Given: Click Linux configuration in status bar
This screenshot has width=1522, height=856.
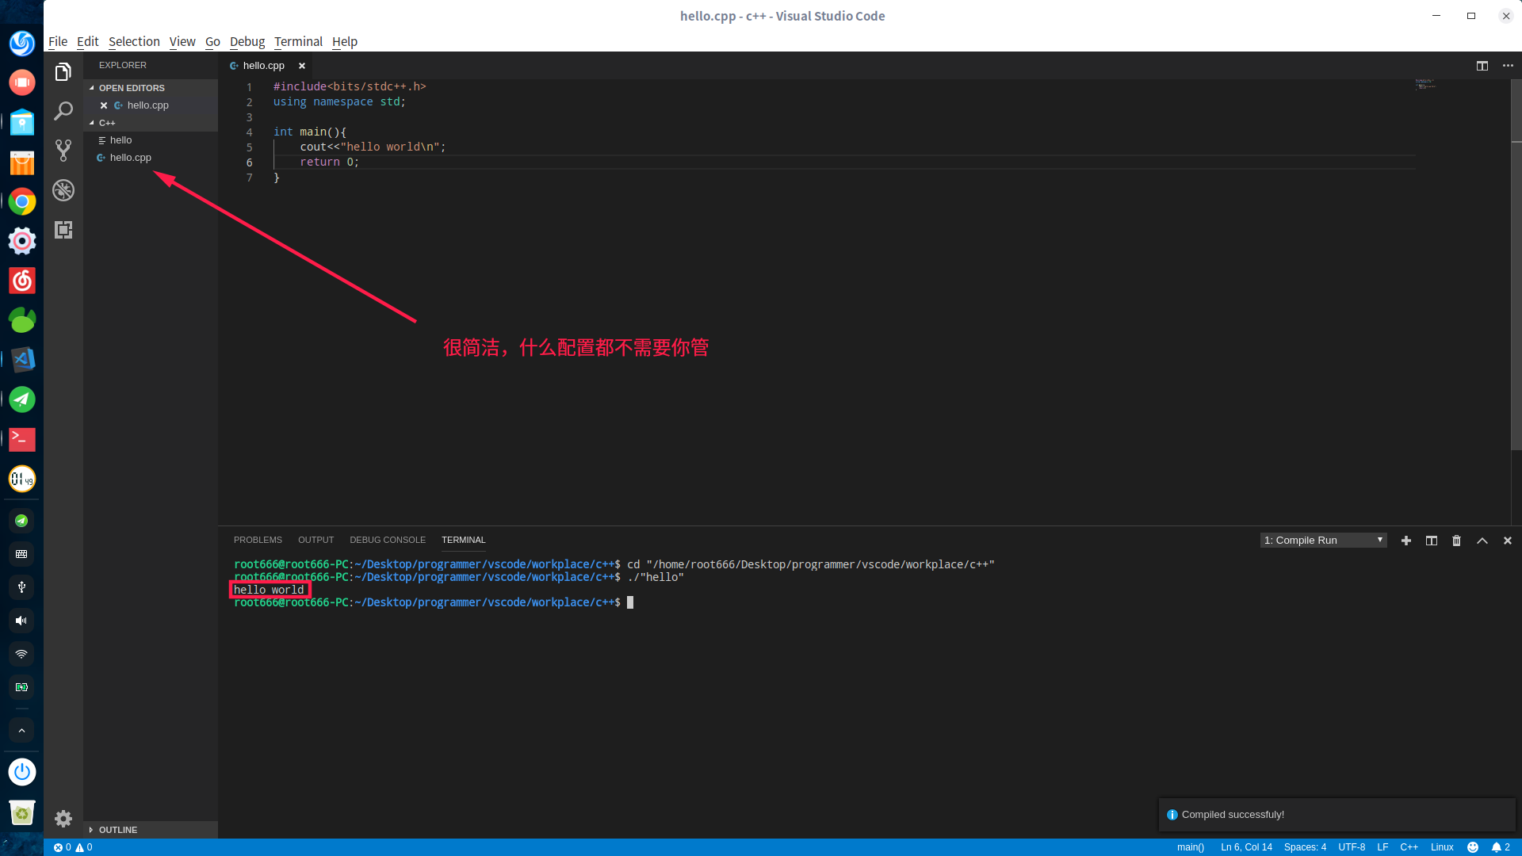Looking at the screenshot, I should pos(1442,847).
